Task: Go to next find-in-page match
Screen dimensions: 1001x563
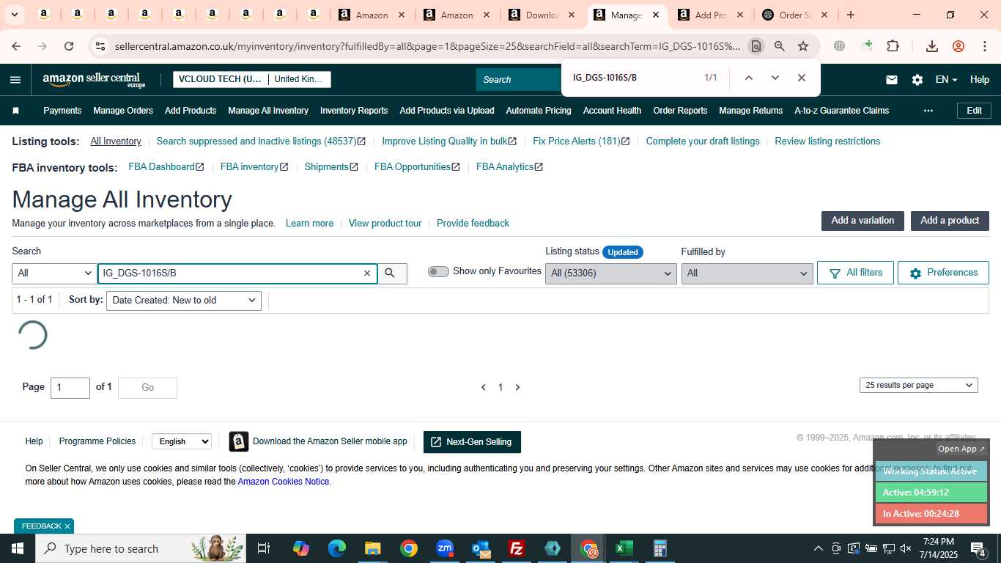Action: pos(775,78)
